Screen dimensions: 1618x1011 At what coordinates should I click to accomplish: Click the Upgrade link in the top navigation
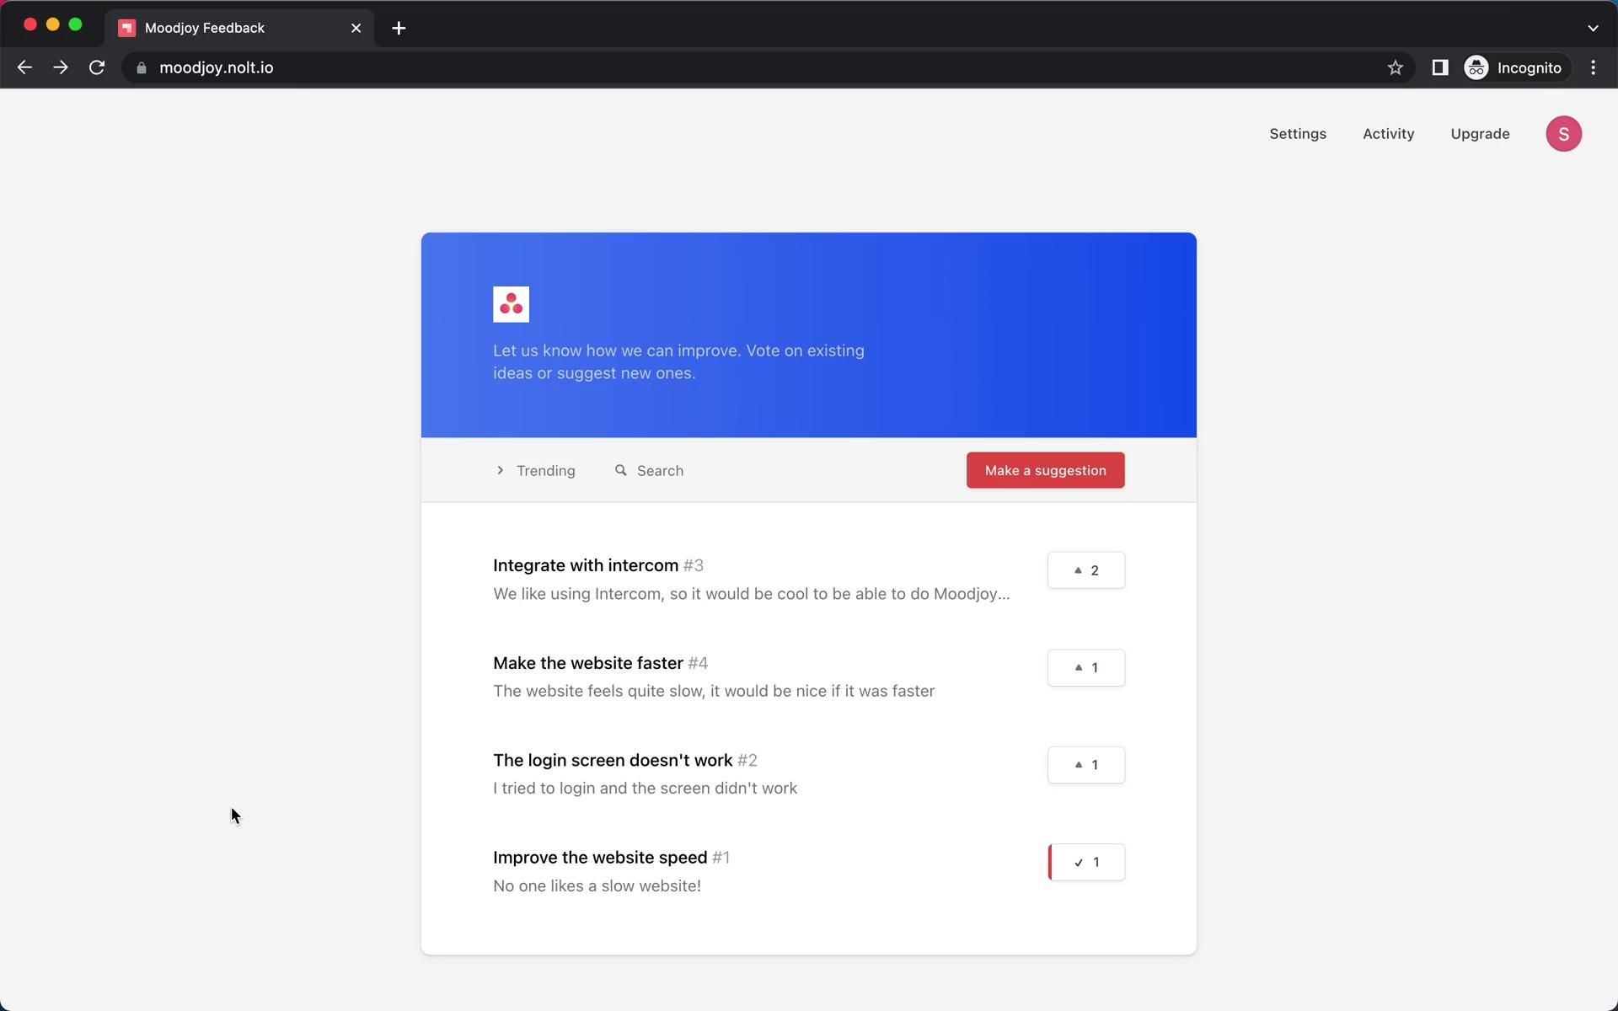click(x=1481, y=133)
